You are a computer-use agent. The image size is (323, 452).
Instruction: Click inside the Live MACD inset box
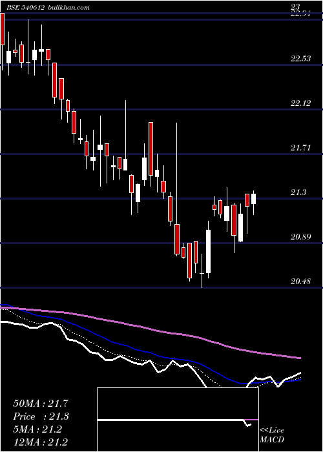click(178, 420)
